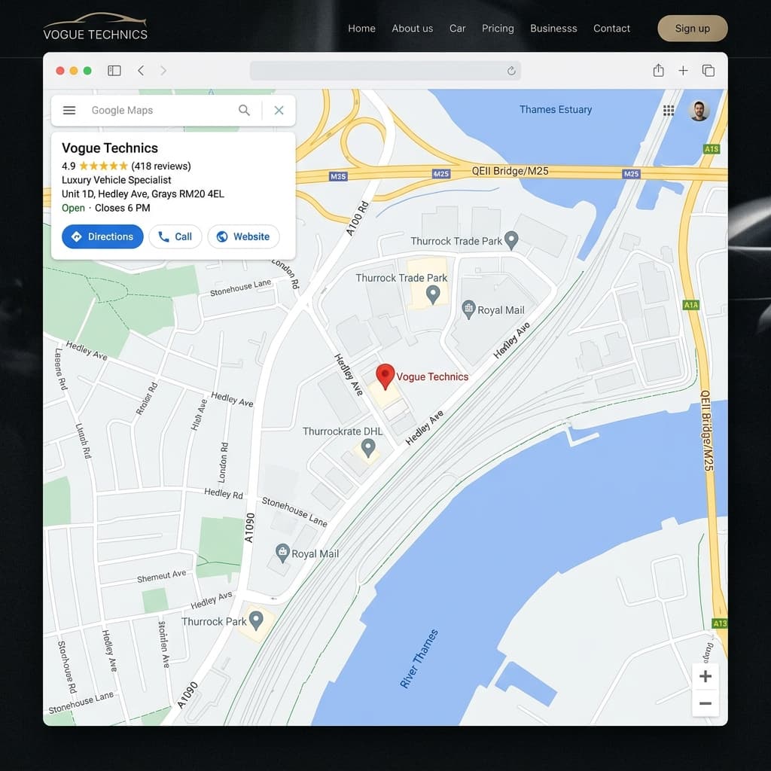Open the About us menu item
The width and height of the screenshot is (771, 771).
(x=412, y=29)
